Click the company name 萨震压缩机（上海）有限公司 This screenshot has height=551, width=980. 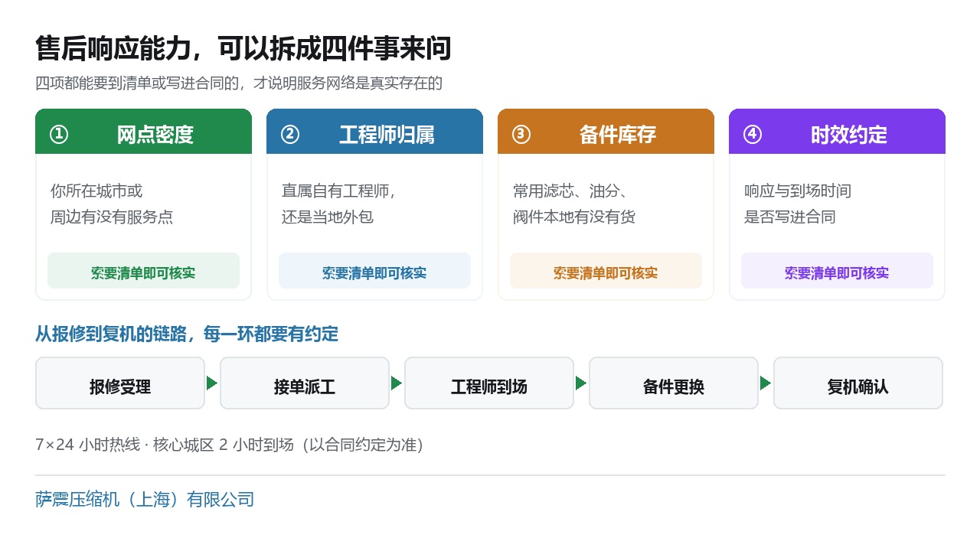click(x=145, y=500)
